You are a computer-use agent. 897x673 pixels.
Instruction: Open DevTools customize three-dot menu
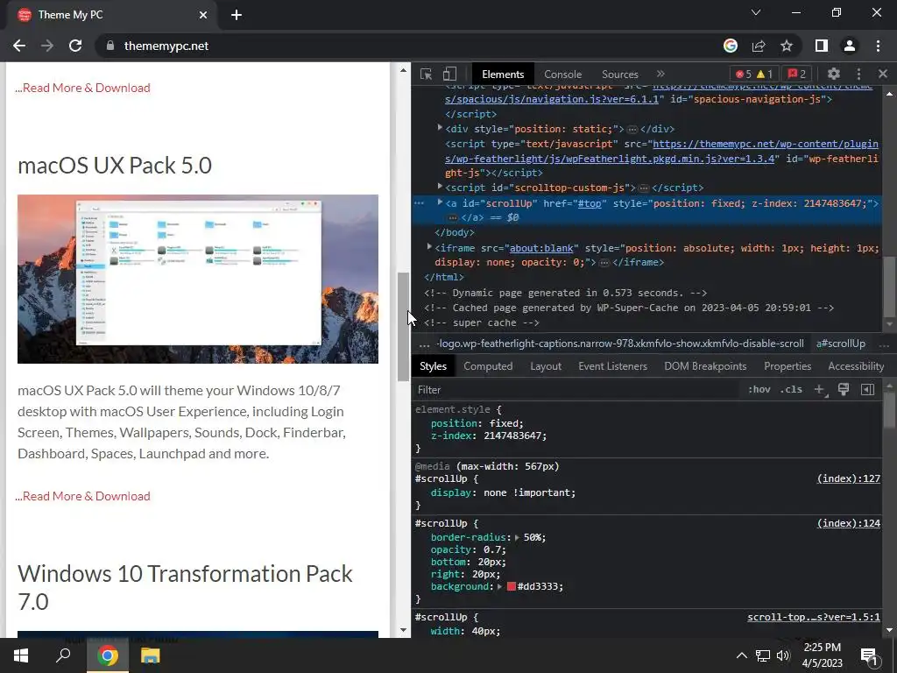point(858,74)
